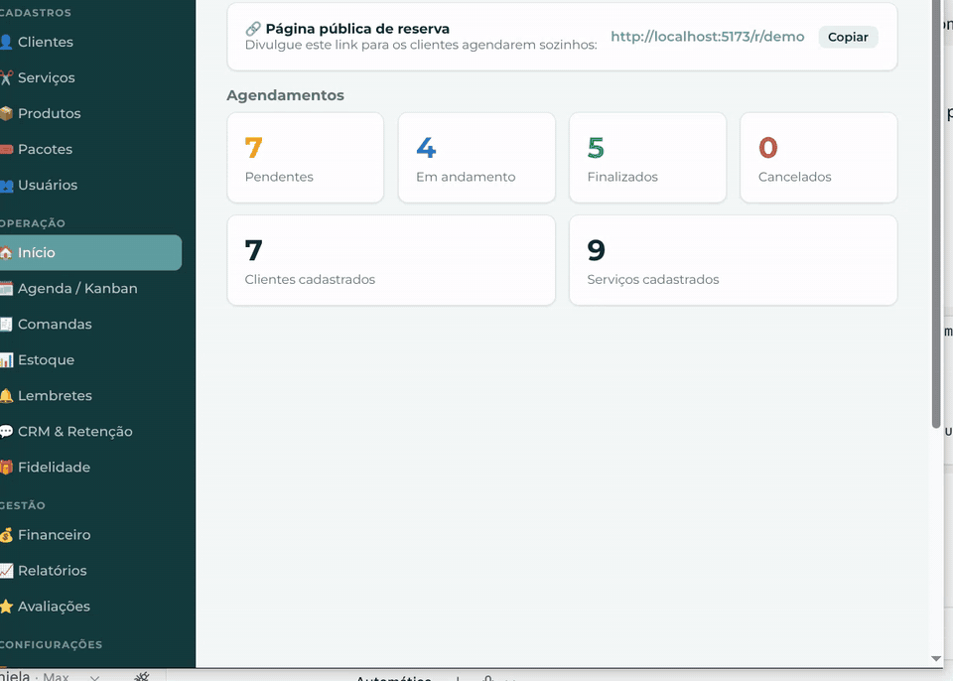Click the CADASTROS sidebar heading
The image size is (953, 681).
(x=36, y=13)
